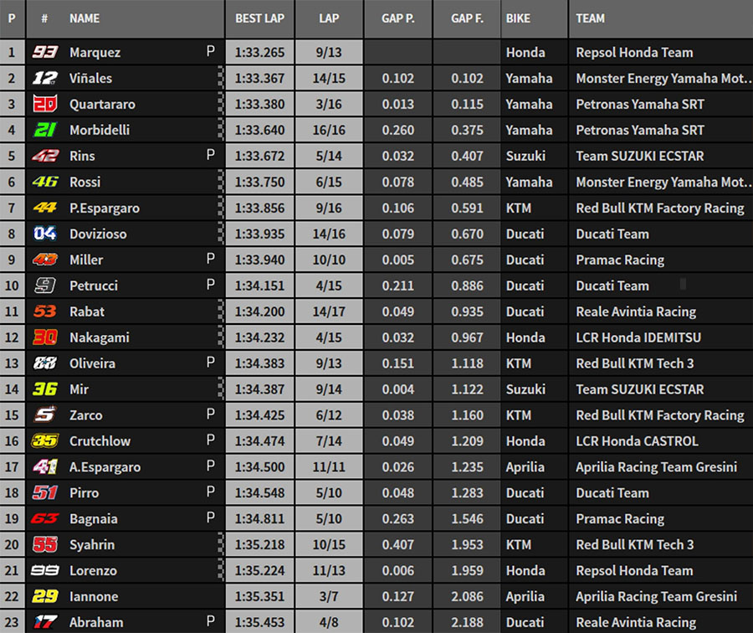The image size is (753, 633).
Task: Click rider name P.Espargaro
Action: click(x=105, y=208)
